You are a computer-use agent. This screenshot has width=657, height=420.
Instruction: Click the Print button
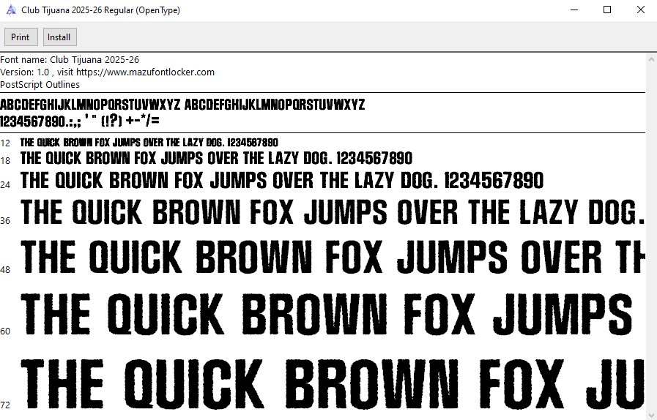(x=21, y=37)
